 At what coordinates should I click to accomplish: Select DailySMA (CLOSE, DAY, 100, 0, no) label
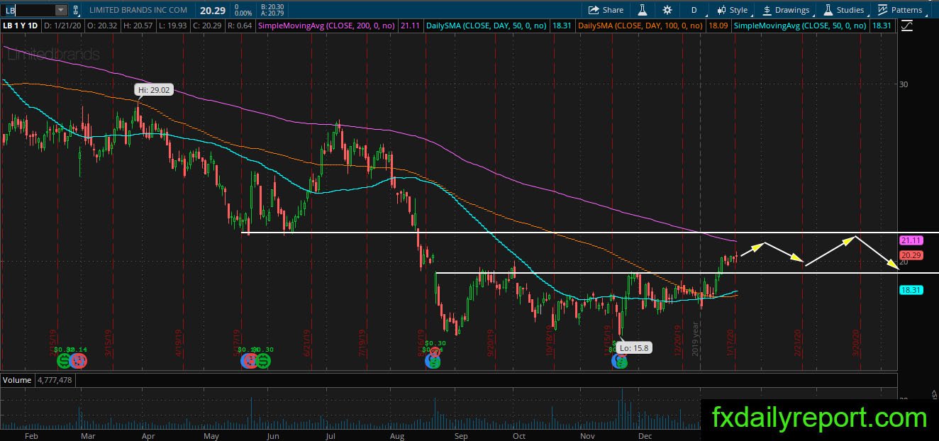tap(640, 26)
